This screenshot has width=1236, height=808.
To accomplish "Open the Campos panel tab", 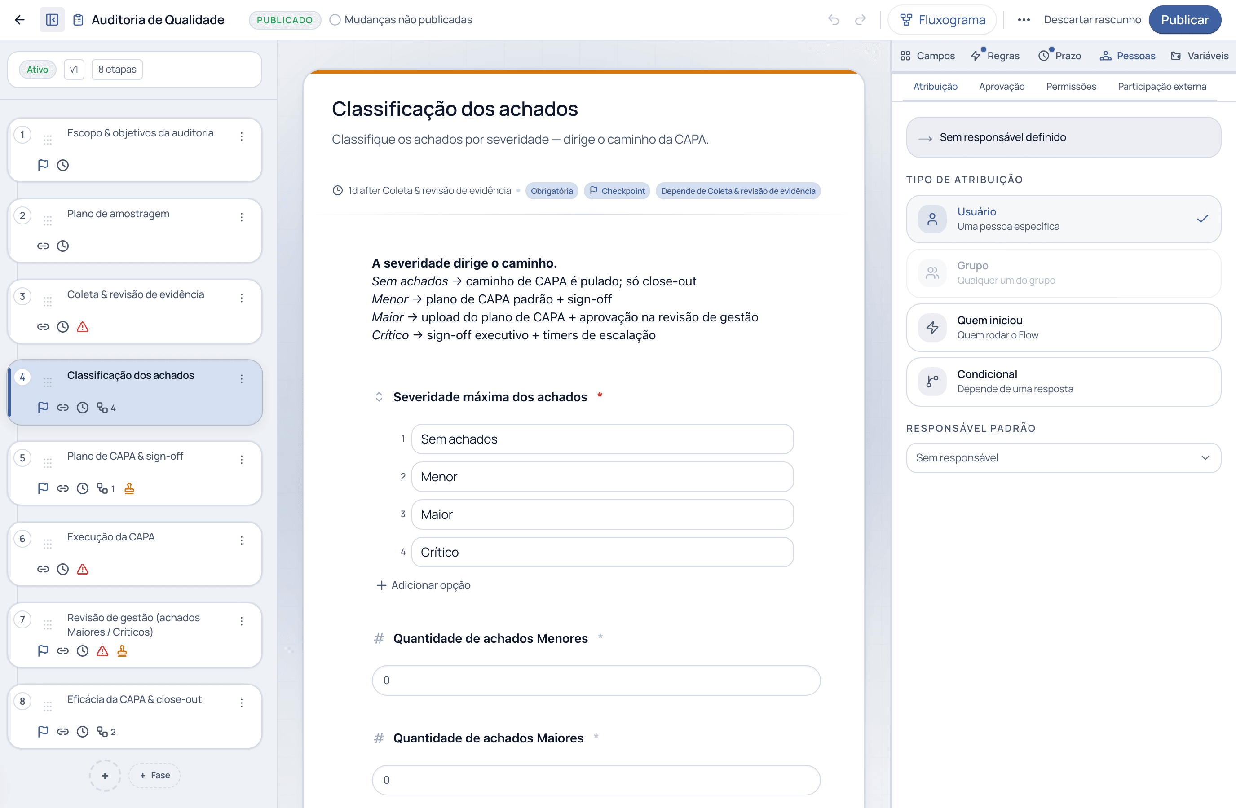I will [927, 56].
